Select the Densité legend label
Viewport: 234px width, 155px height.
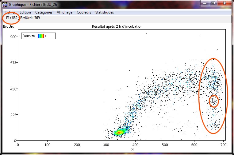[x=29, y=36]
